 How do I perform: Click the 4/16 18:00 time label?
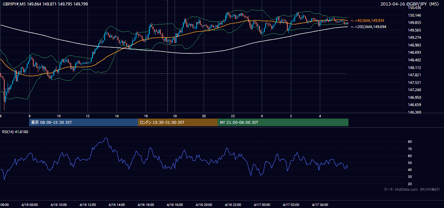click(175, 205)
